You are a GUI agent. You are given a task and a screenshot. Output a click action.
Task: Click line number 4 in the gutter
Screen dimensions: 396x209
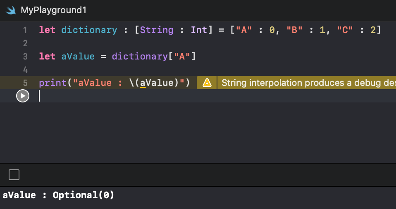[x=25, y=70]
